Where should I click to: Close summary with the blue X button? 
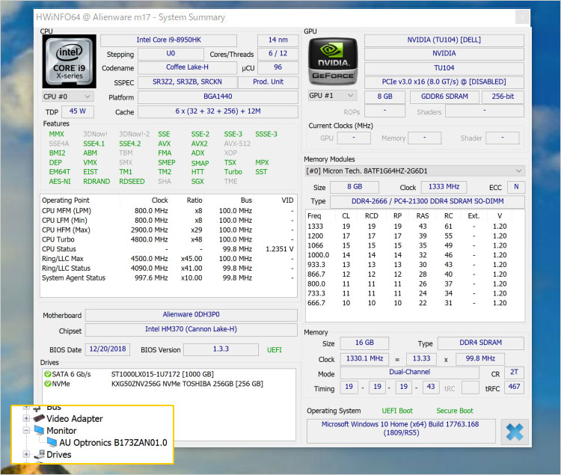click(515, 432)
